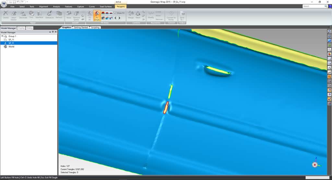This screenshot has width=332, height=180.
Task: Go to previous hole with left arrow
Action: pyautogui.click(x=116, y=18)
